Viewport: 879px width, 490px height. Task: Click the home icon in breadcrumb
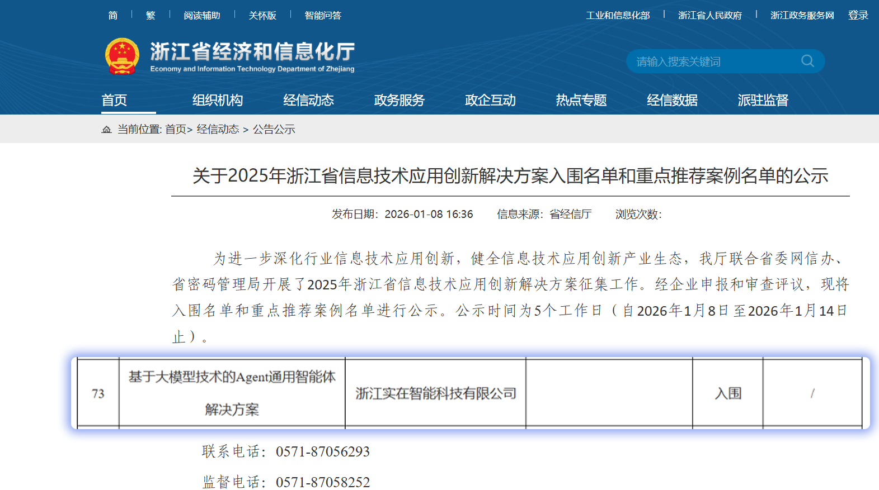[106, 130]
